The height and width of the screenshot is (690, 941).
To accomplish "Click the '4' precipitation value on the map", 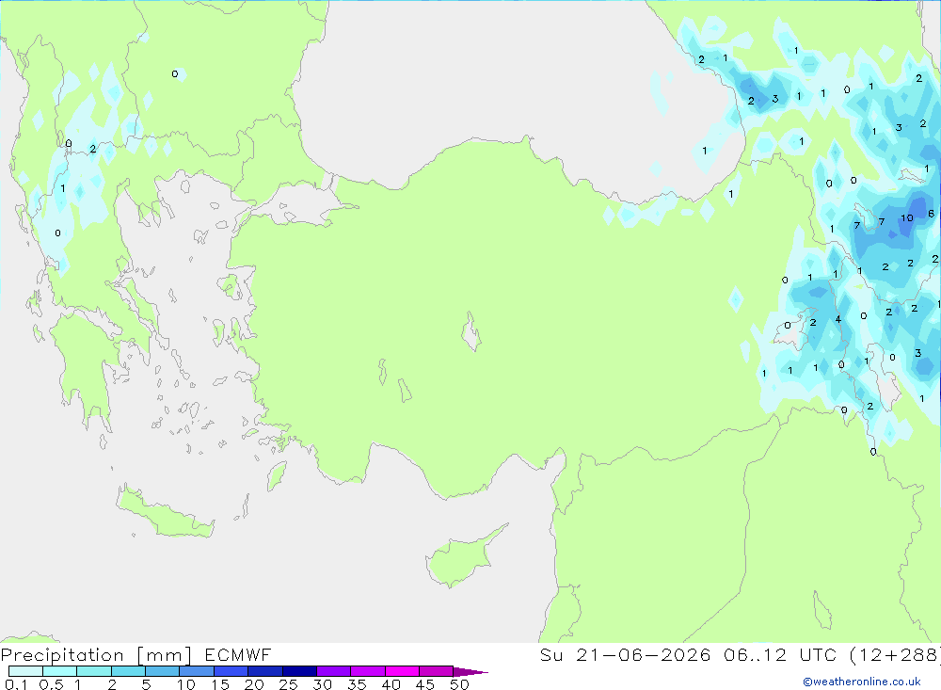I will click(838, 319).
